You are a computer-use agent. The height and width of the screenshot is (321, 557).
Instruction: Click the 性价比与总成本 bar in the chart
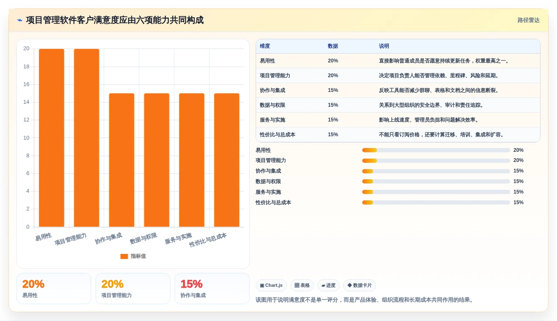pyautogui.click(x=227, y=160)
